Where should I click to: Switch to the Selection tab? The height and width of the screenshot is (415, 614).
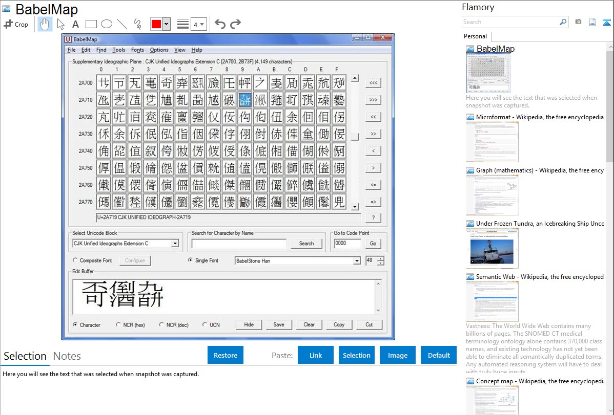coord(25,356)
